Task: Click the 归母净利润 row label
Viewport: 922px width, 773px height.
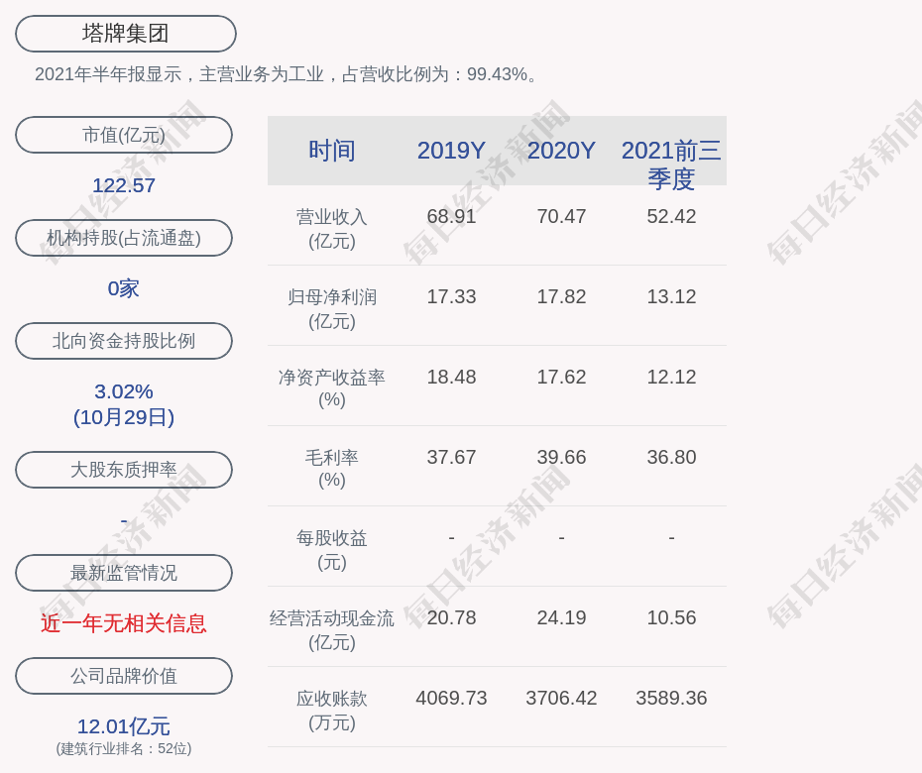Action: [x=331, y=308]
